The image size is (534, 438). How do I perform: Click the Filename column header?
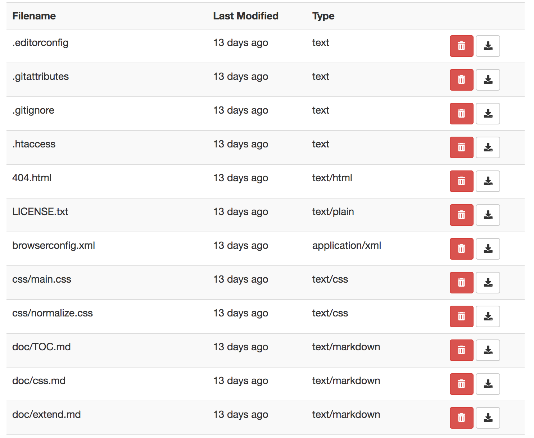pyautogui.click(x=34, y=16)
